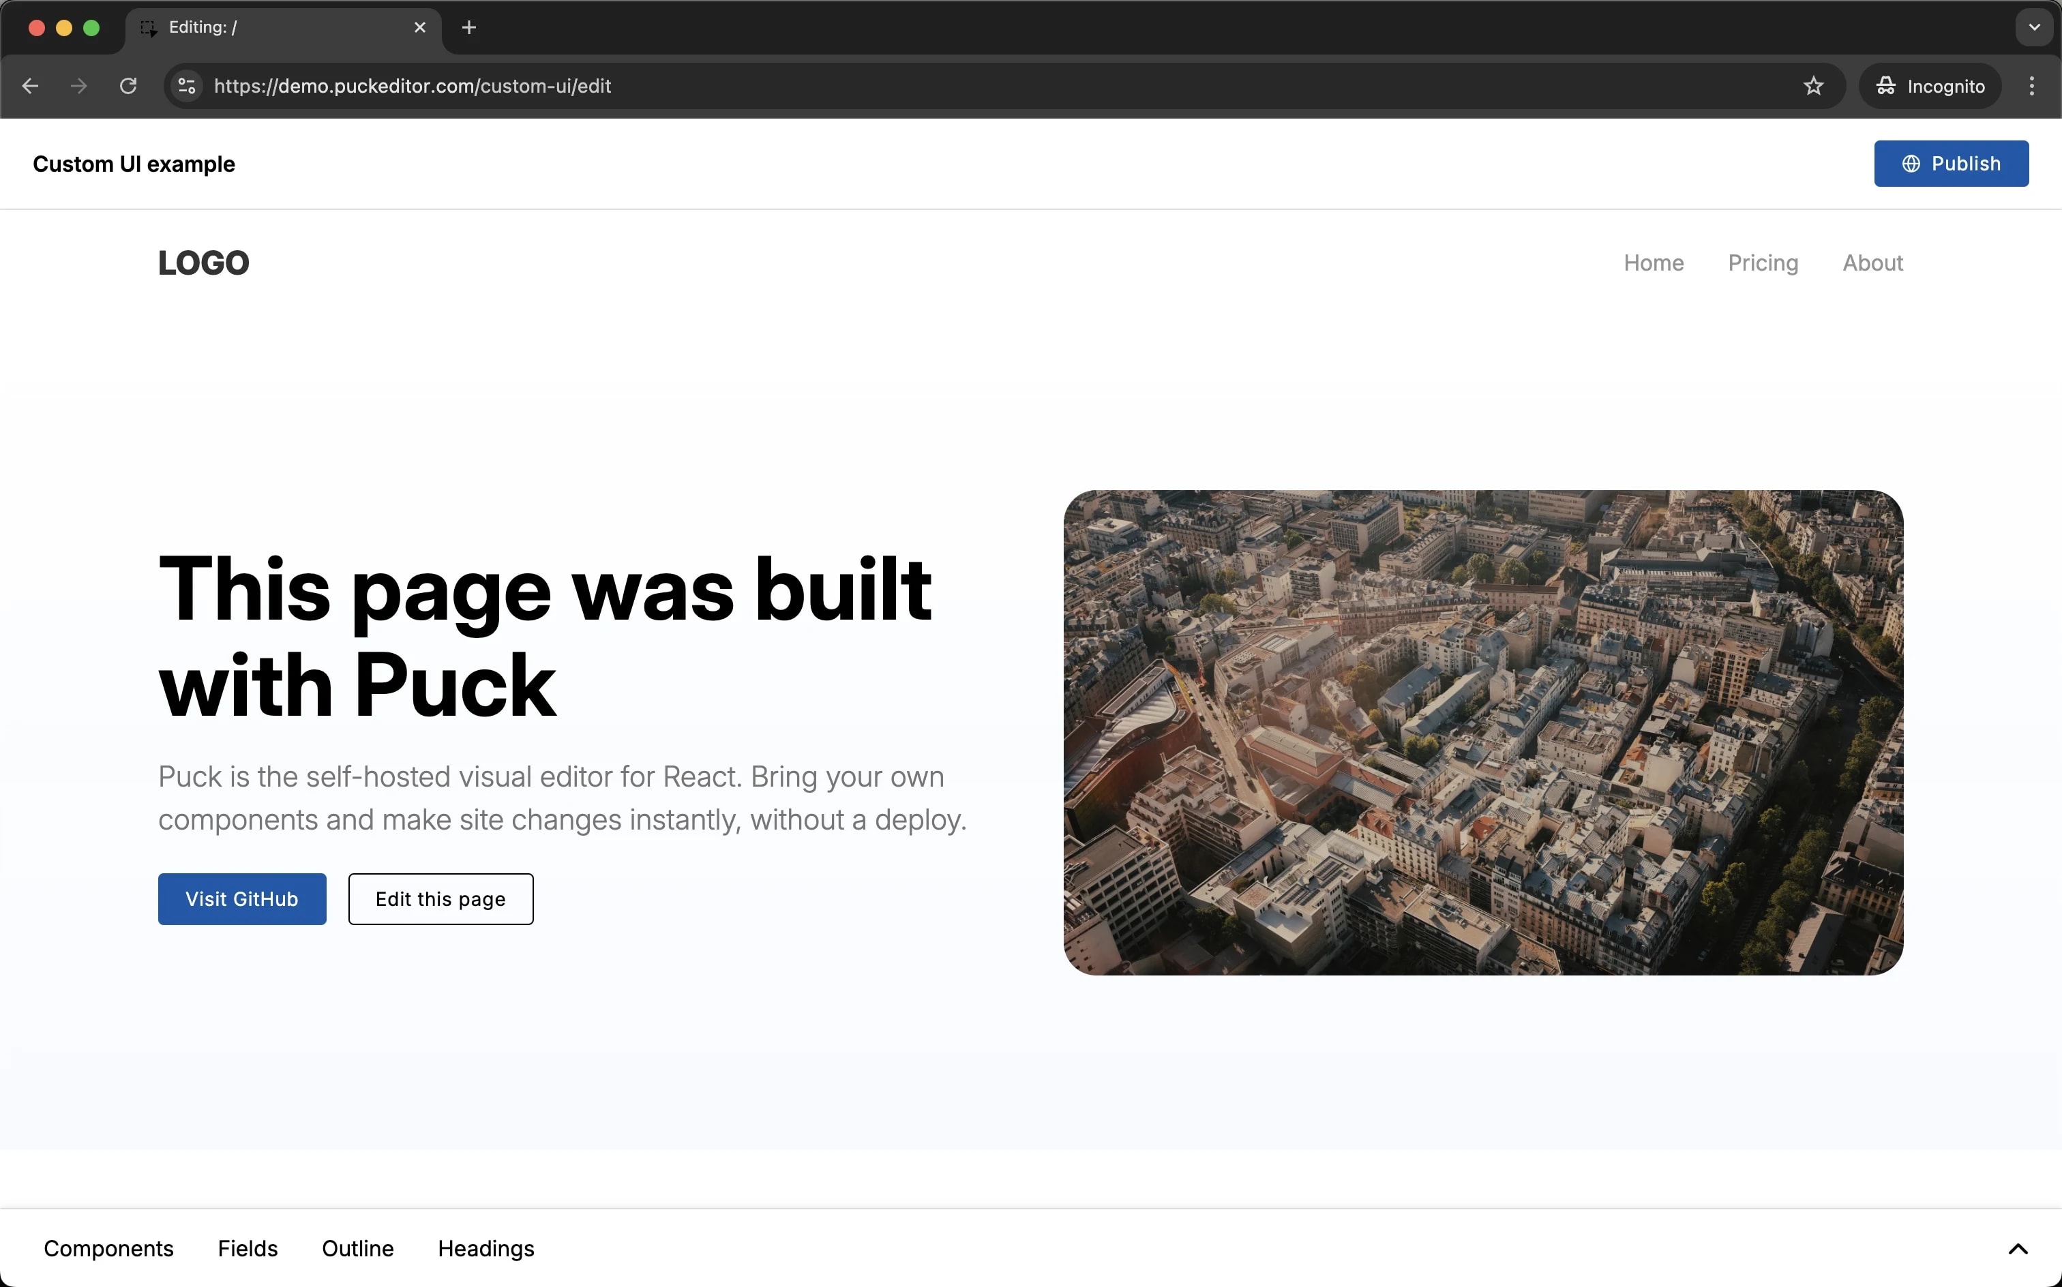This screenshot has height=1287, width=2062.
Task: Show the Headings tab
Action: [486, 1249]
